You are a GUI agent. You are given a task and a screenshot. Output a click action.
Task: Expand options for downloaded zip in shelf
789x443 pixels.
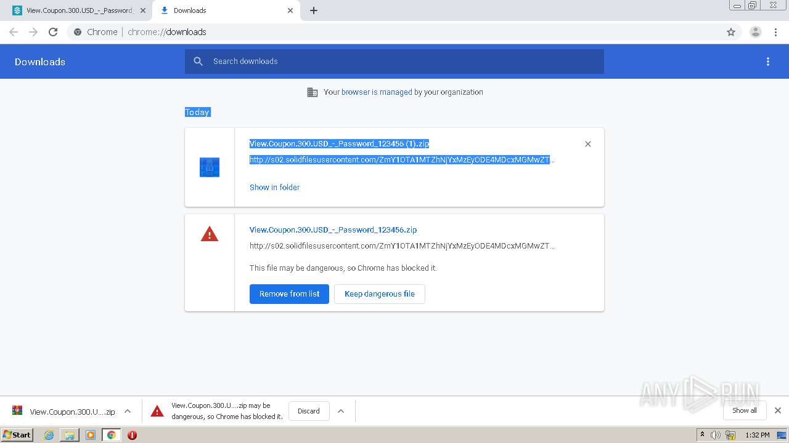pos(128,412)
